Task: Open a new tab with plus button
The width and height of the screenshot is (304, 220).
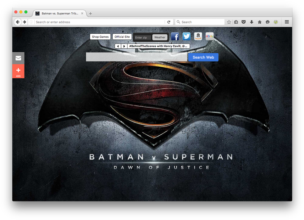Action: (x=90, y=14)
